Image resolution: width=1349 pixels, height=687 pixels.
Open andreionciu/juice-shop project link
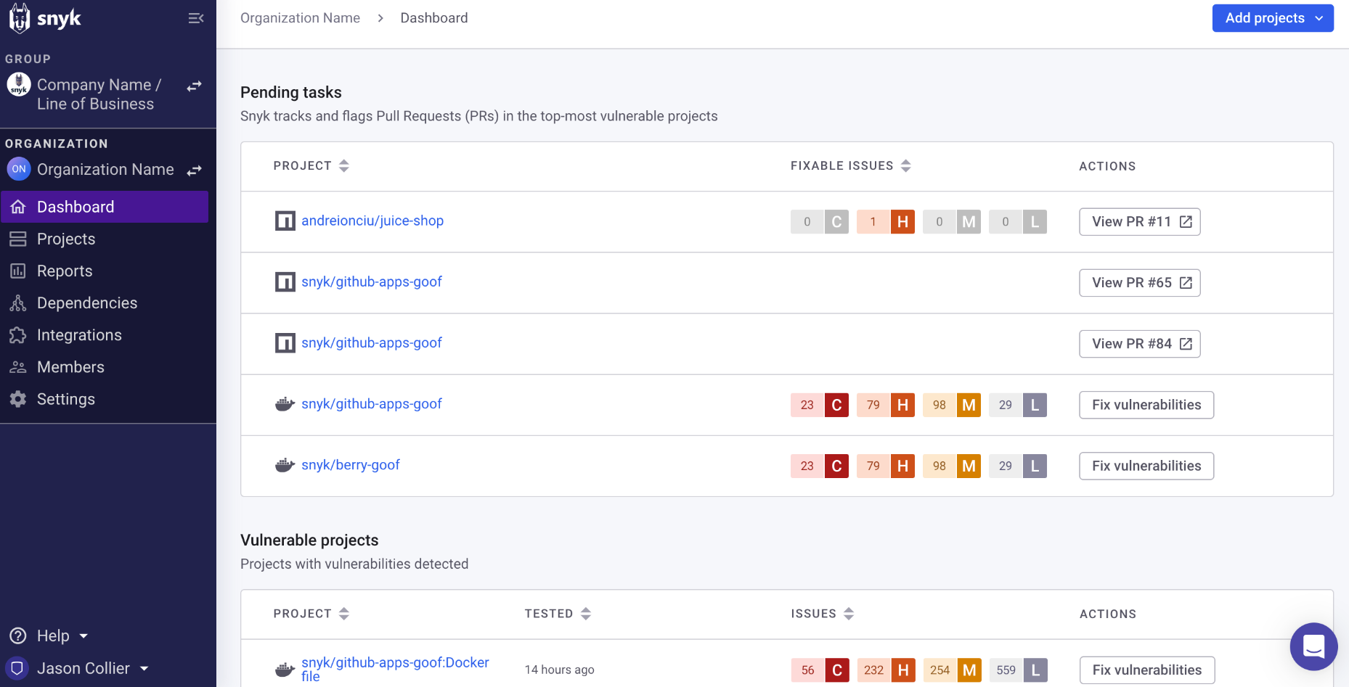click(372, 221)
